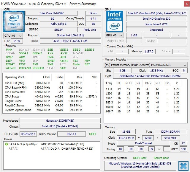This screenshot has width=190, height=172.
Task: Click the Intel Core i5 inside logo
Action: [x=14, y=21]
